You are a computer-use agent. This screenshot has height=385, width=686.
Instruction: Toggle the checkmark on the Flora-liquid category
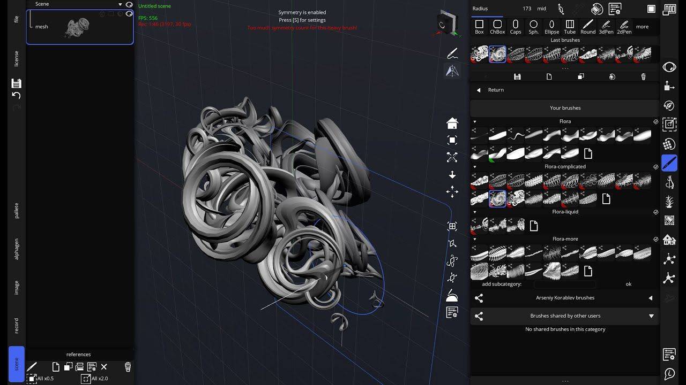point(656,212)
